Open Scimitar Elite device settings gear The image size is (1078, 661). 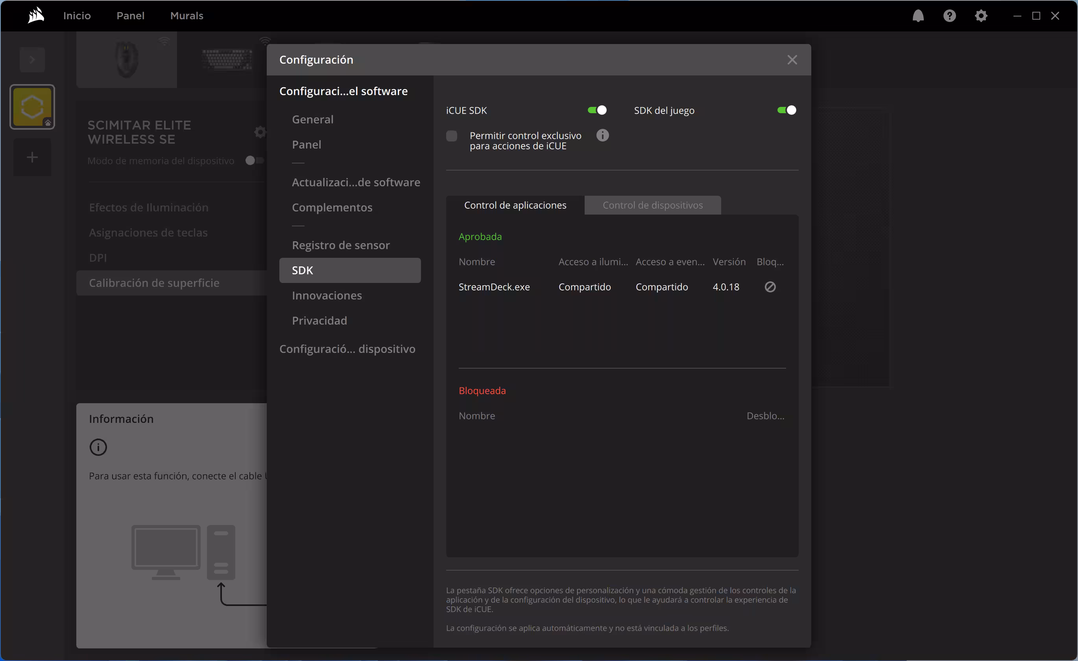pyautogui.click(x=260, y=132)
